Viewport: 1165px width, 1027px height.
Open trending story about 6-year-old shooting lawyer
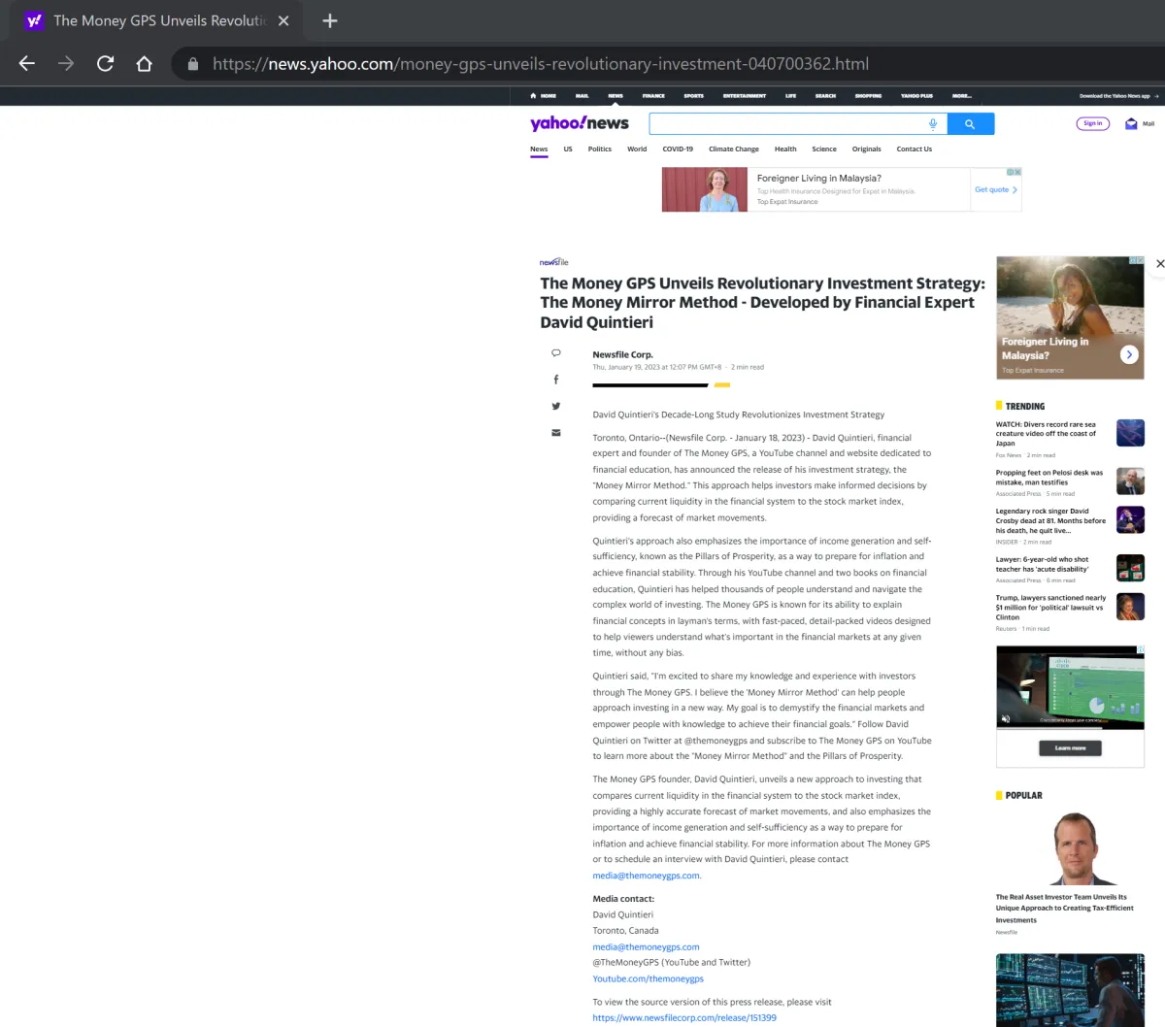point(1044,564)
